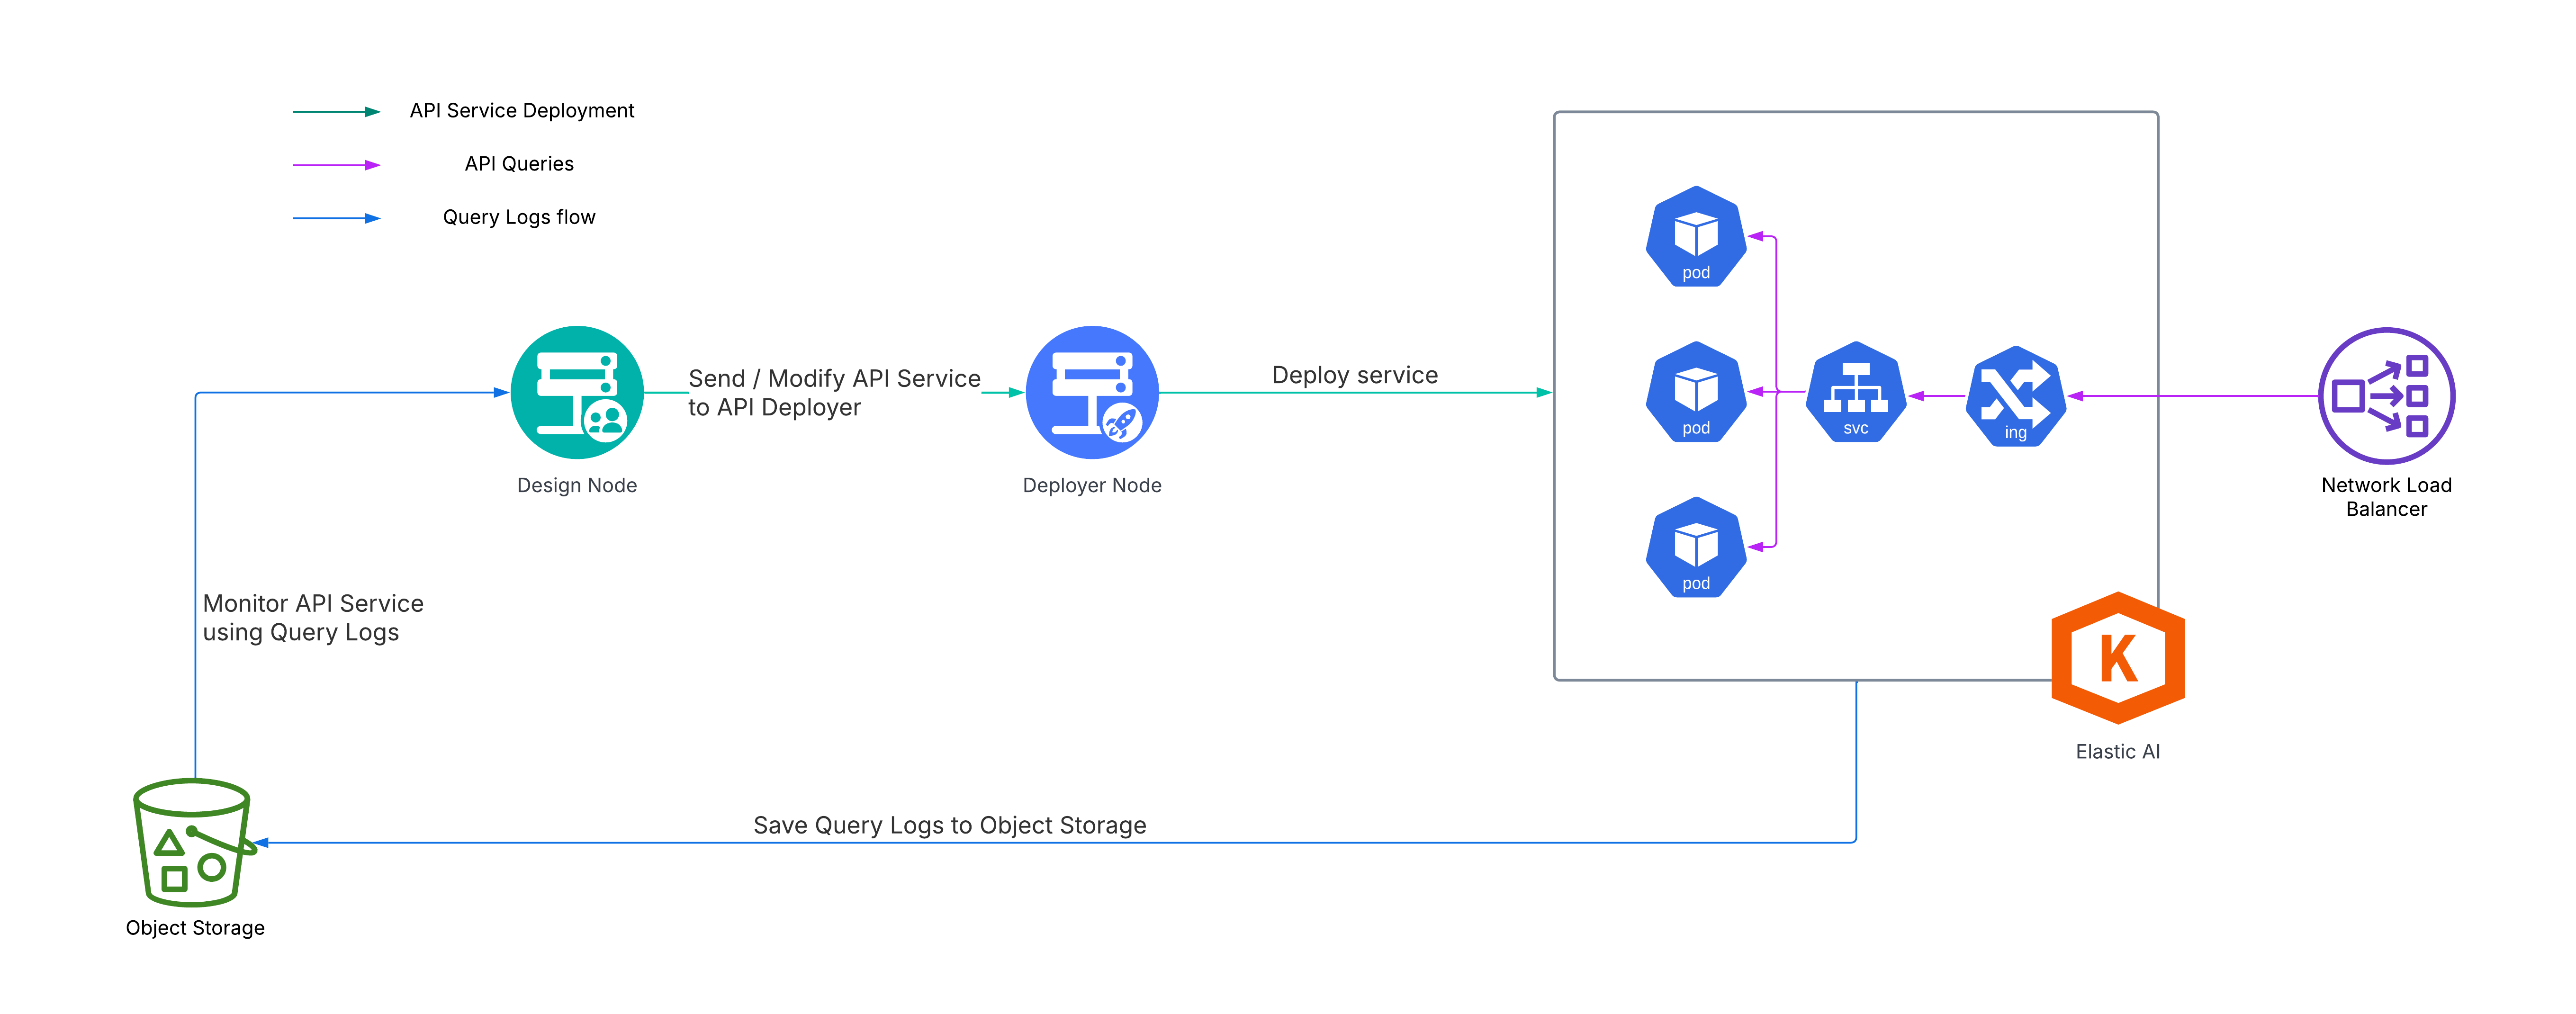Click the 'Design Node' caption
The width and height of the screenshot is (2576, 1014).
click(577, 485)
